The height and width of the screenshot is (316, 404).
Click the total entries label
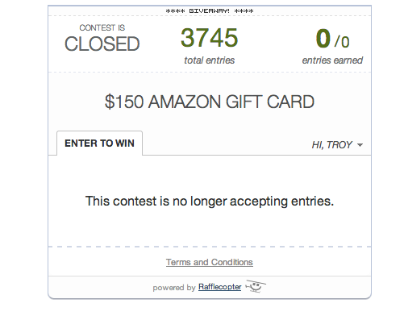click(210, 60)
